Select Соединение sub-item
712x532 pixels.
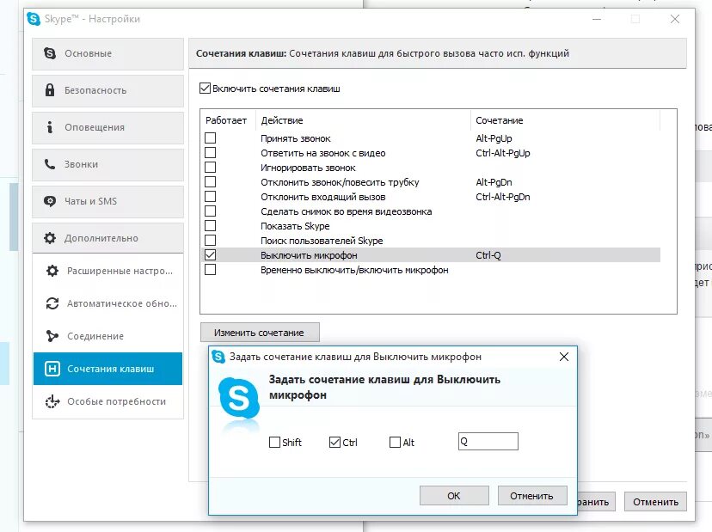[x=107, y=336]
